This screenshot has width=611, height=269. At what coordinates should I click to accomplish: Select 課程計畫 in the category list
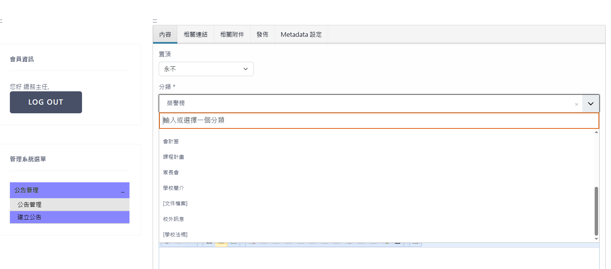coord(174,157)
